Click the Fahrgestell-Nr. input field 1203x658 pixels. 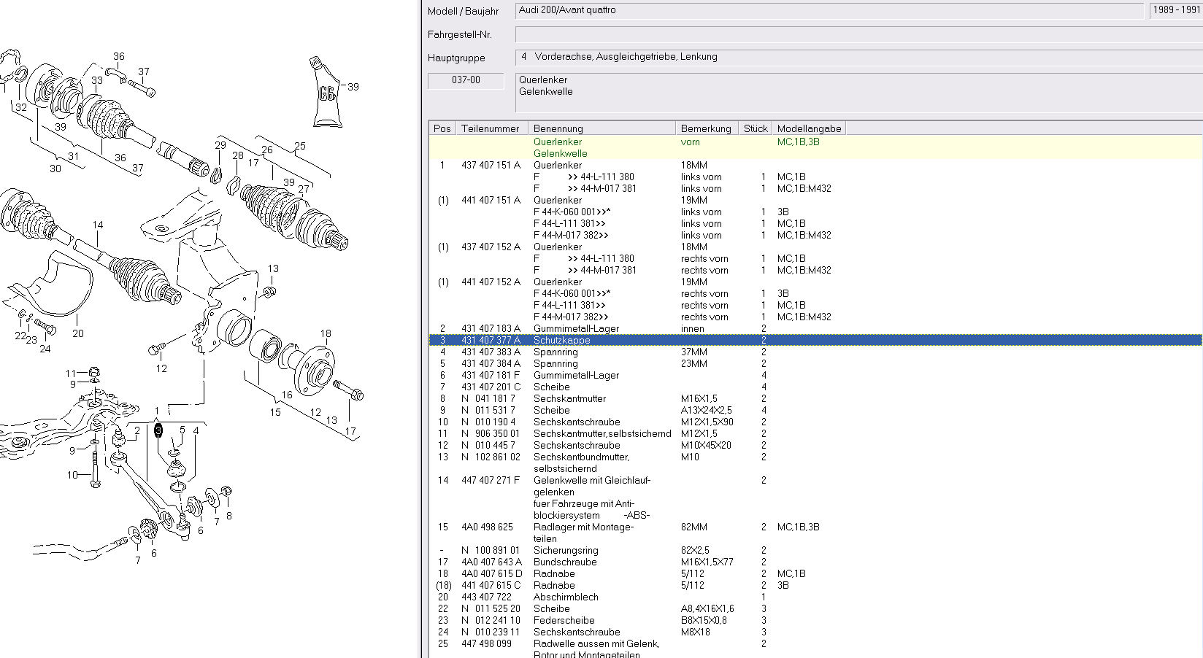coord(858,34)
